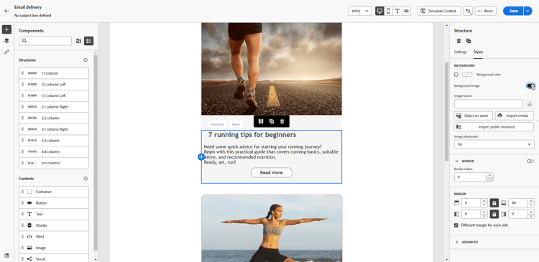Viewport: 539px width, 262px height.
Task: Select the Divider content component
Action: pyautogui.click(x=54, y=225)
